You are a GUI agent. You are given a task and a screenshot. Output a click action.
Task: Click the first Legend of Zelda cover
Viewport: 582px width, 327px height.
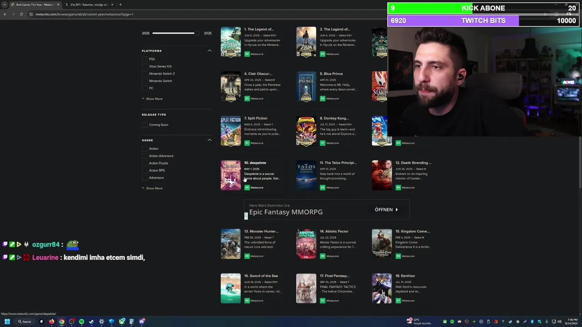(231, 42)
